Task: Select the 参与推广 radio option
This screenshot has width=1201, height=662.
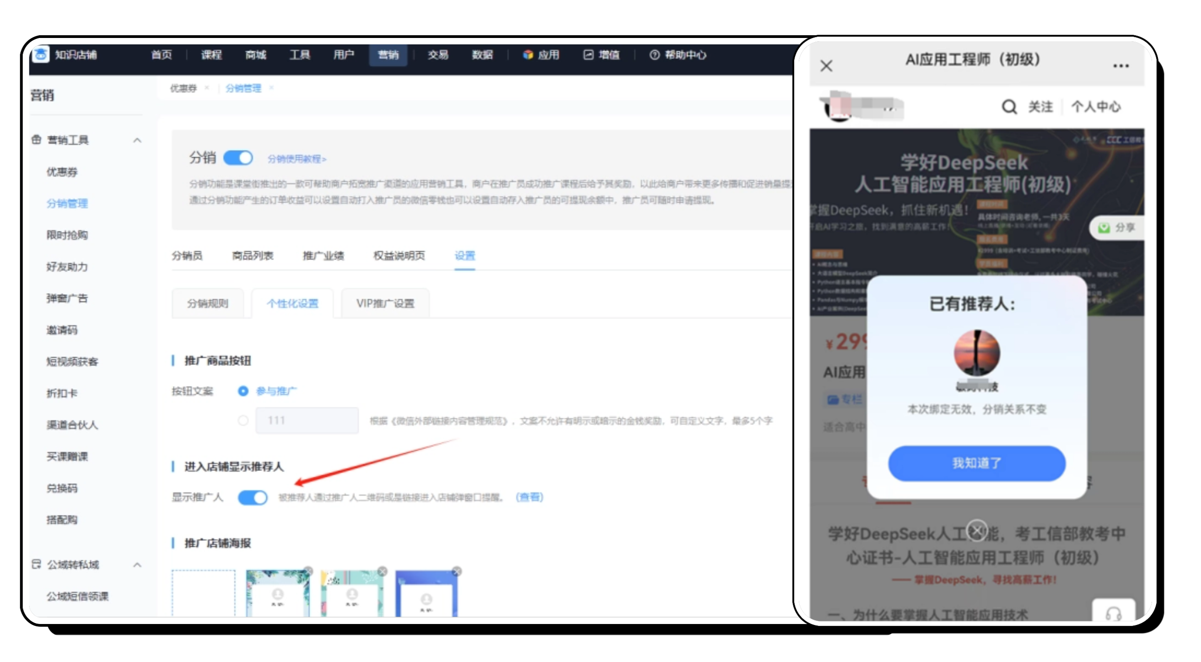Action: tap(243, 391)
